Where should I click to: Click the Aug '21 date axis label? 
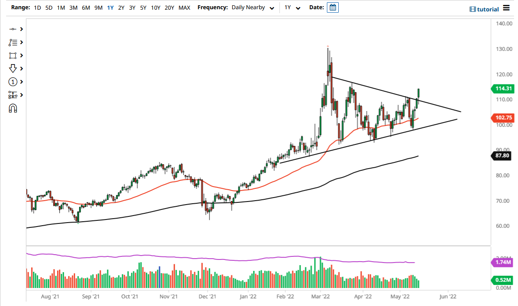coord(50,296)
